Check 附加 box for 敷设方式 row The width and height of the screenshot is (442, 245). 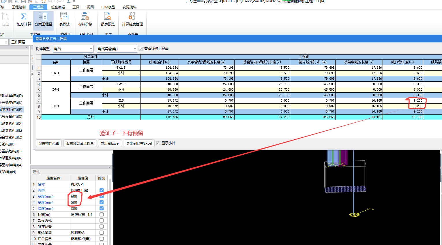(x=102, y=220)
